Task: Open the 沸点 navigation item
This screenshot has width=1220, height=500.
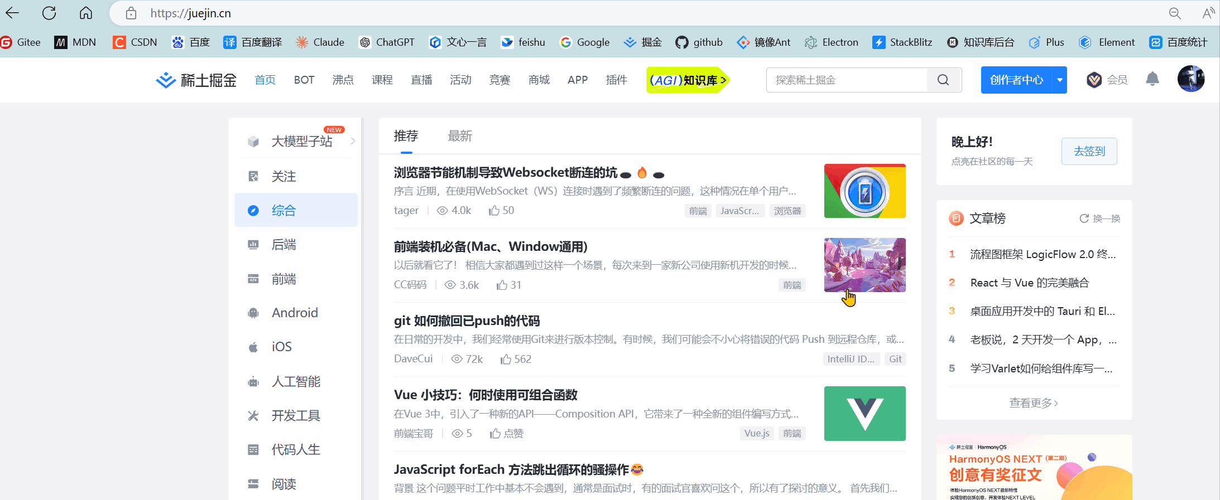Action: point(343,80)
